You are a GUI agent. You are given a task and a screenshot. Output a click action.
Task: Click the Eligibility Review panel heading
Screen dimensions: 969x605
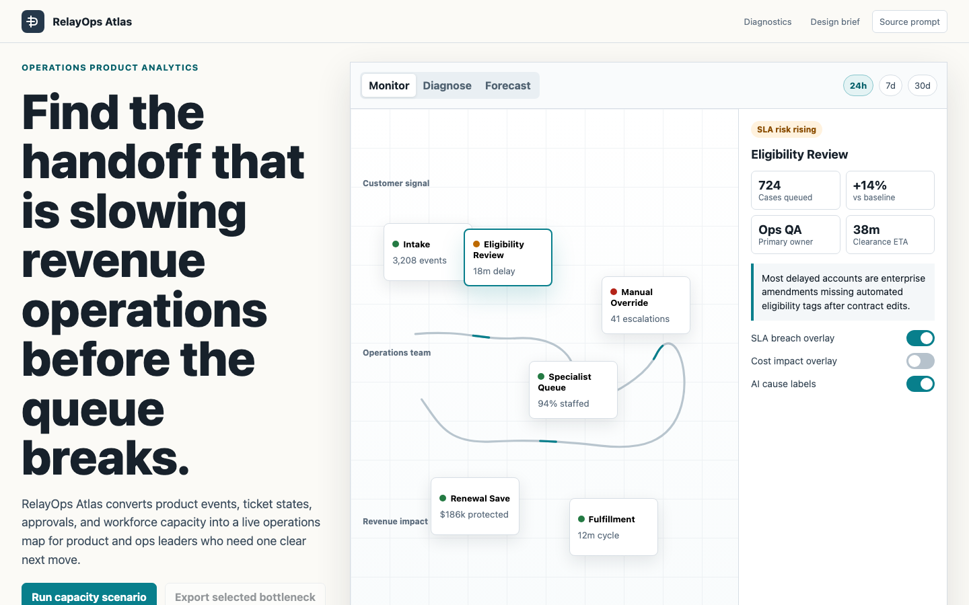pyautogui.click(x=799, y=155)
